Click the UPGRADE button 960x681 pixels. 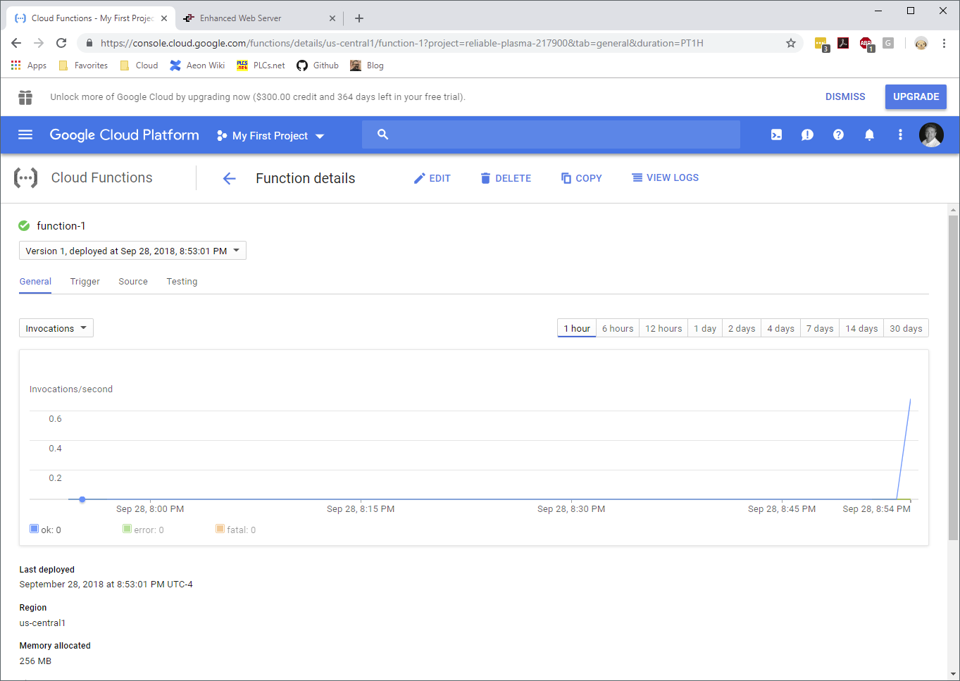point(916,96)
